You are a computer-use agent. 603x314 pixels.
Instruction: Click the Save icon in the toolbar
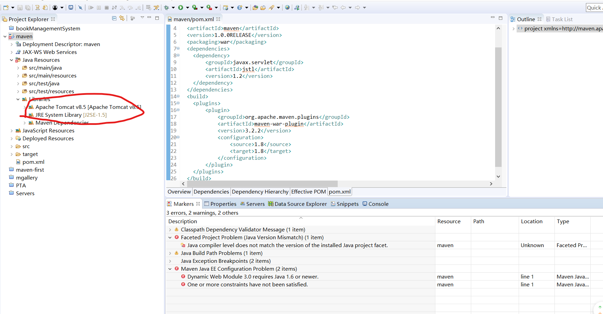coord(20,8)
